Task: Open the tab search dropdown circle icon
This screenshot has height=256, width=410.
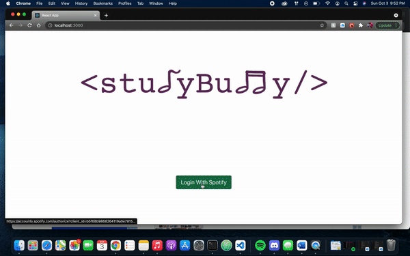Action: pyautogui.click(x=396, y=16)
